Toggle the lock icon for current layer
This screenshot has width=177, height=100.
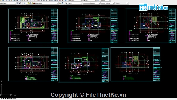32,3
